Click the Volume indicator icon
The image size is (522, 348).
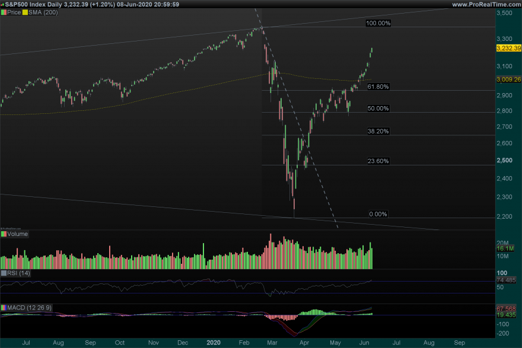coord(5,234)
